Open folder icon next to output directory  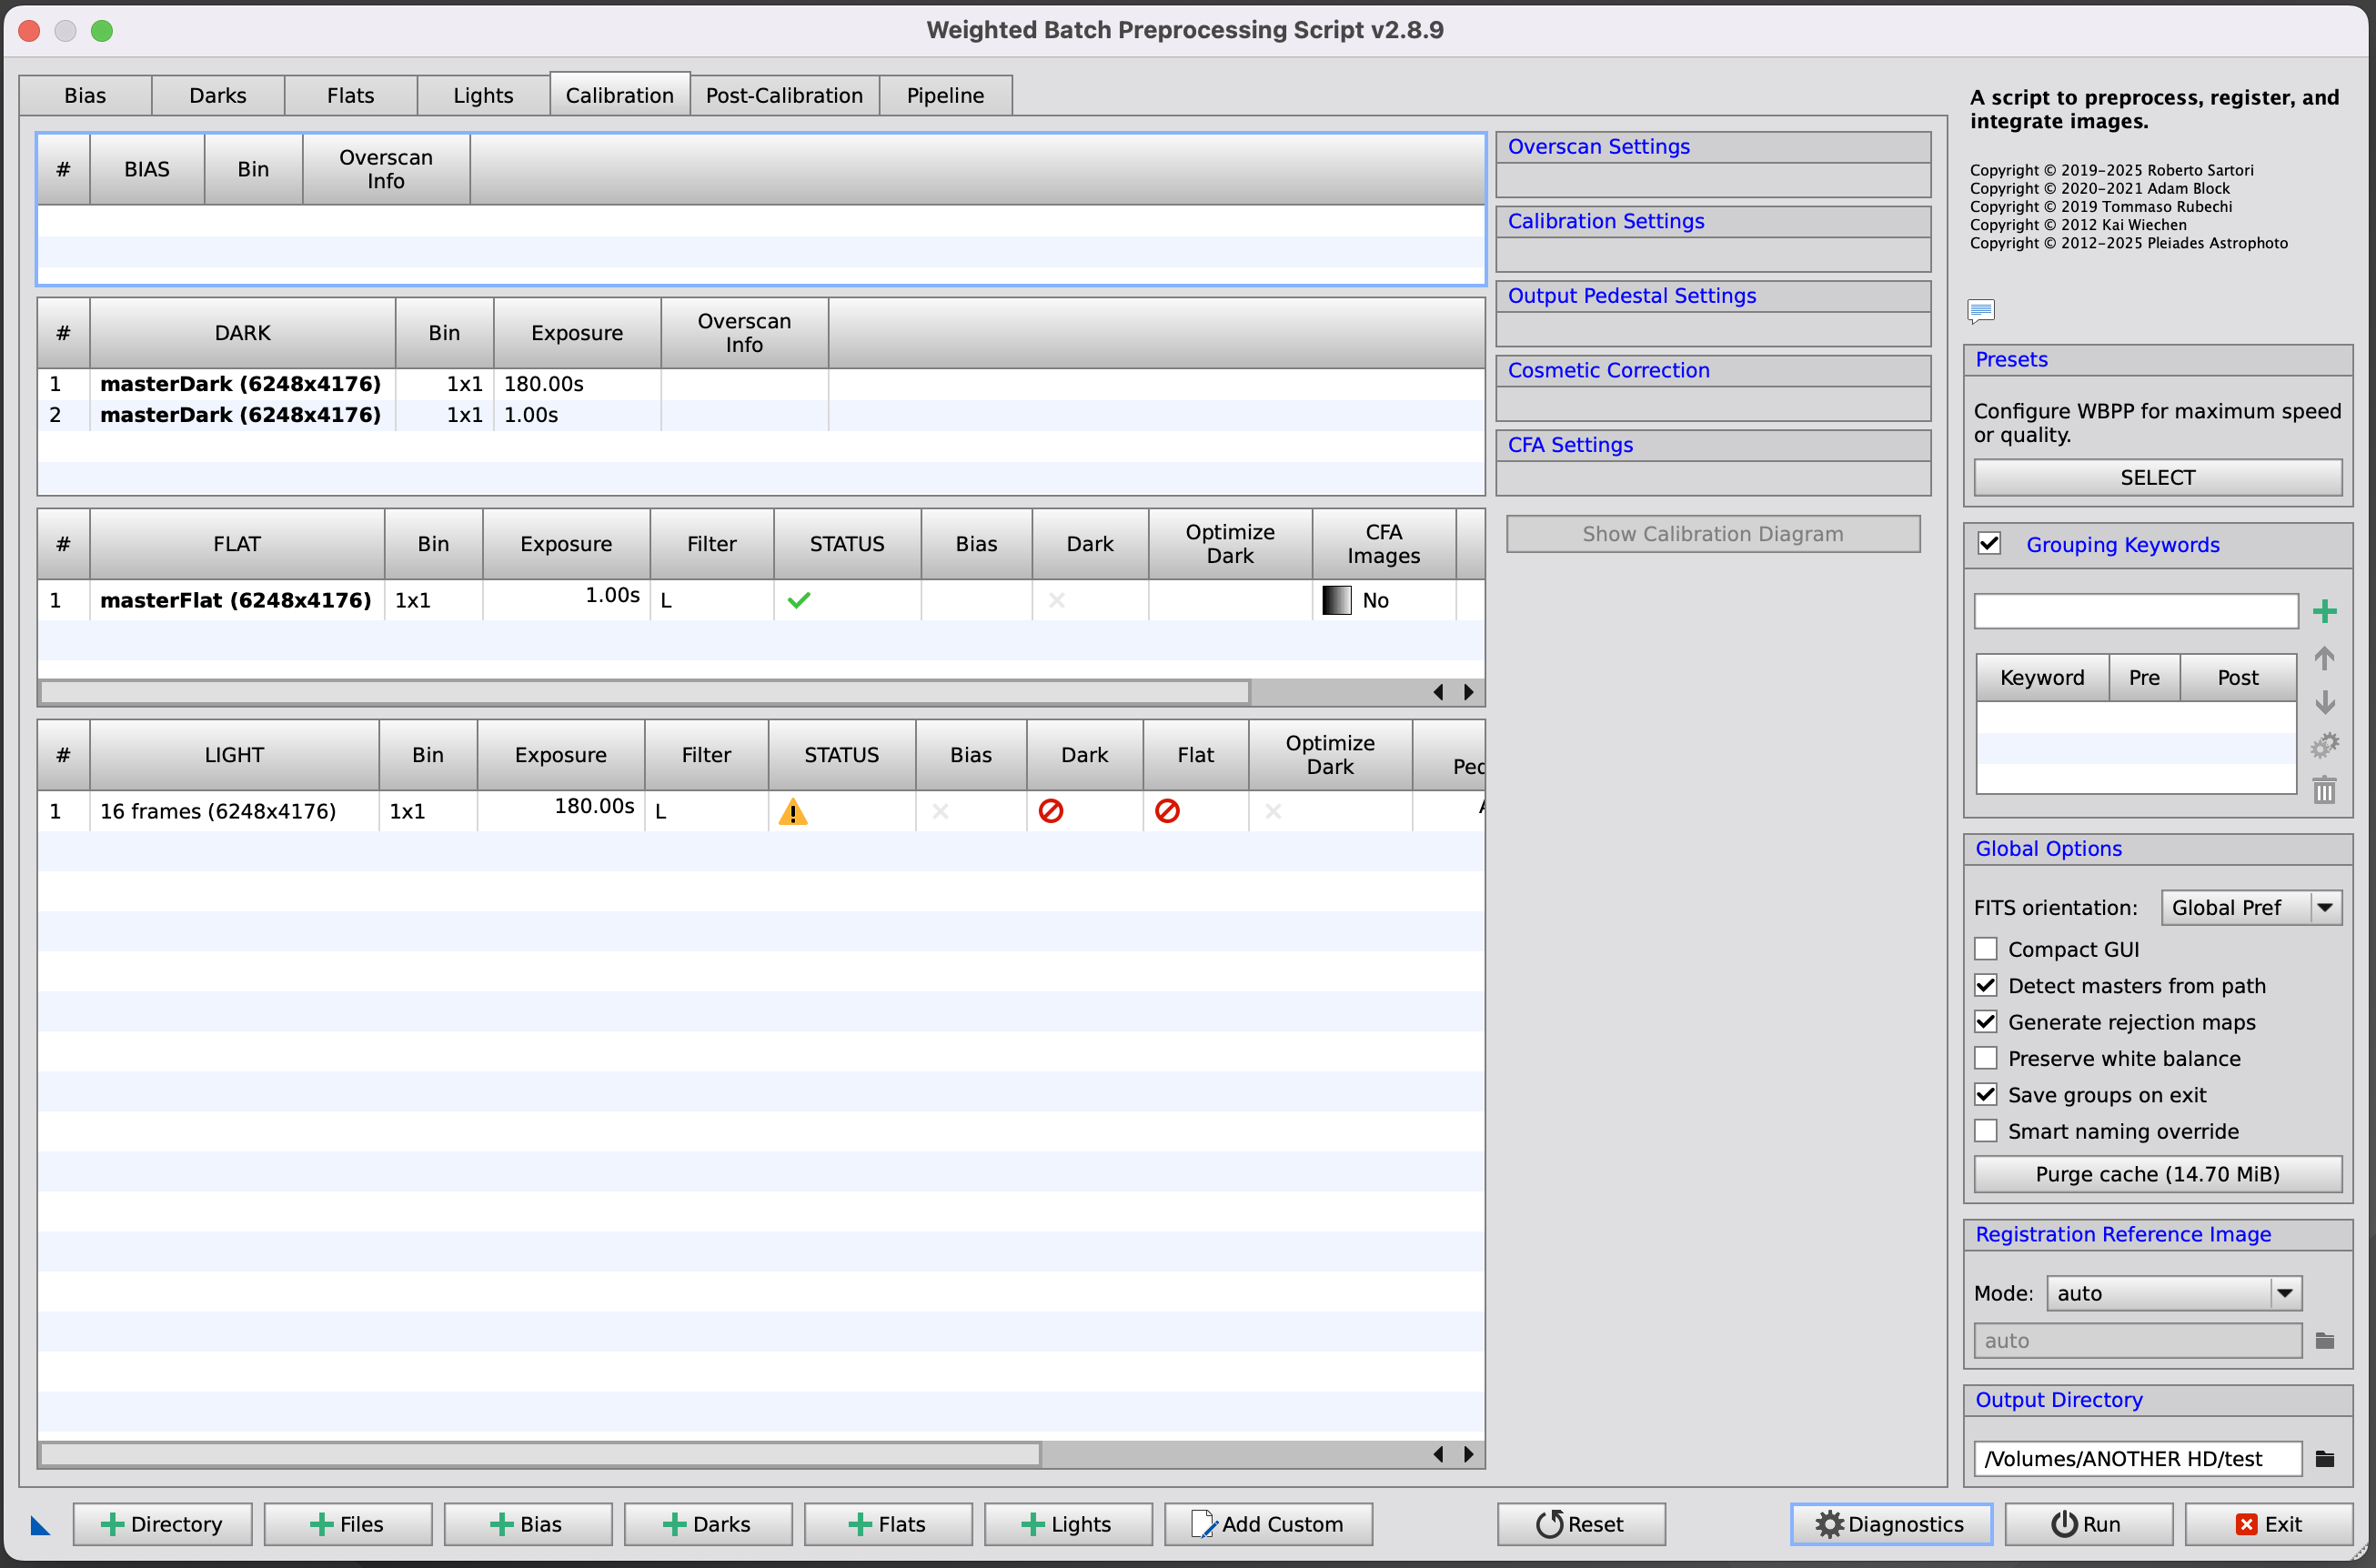click(2324, 1458)
